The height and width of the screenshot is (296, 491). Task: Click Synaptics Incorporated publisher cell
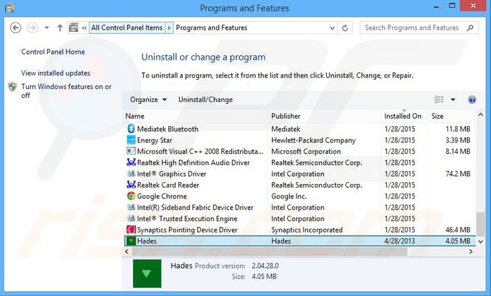pos(306,230)
